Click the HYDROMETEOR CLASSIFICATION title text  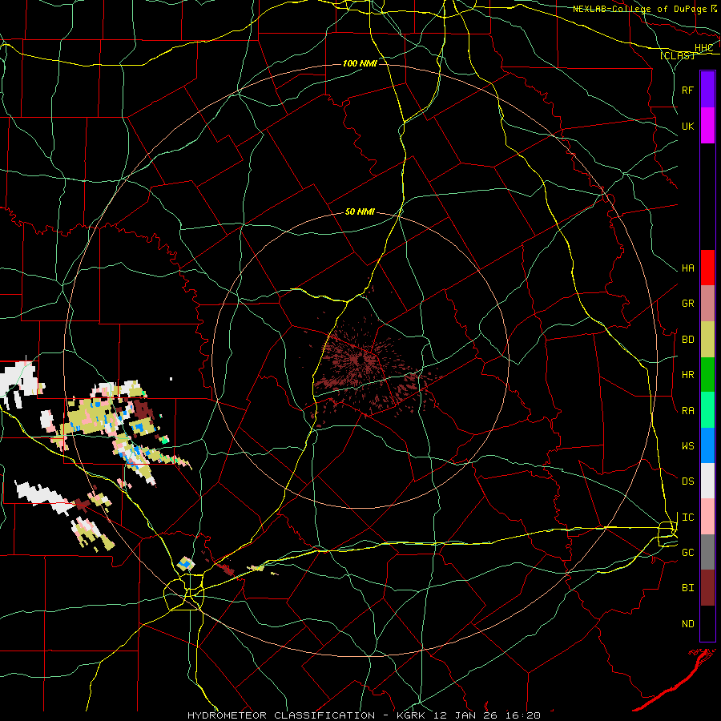click(x=281, y=715)
